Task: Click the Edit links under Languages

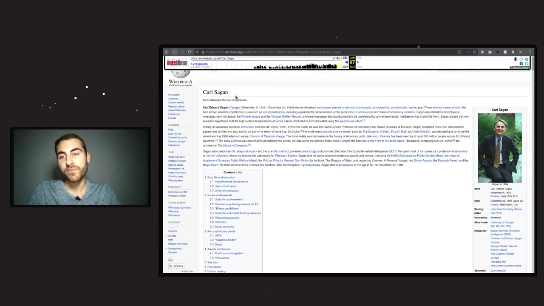Action: (187, 271)
